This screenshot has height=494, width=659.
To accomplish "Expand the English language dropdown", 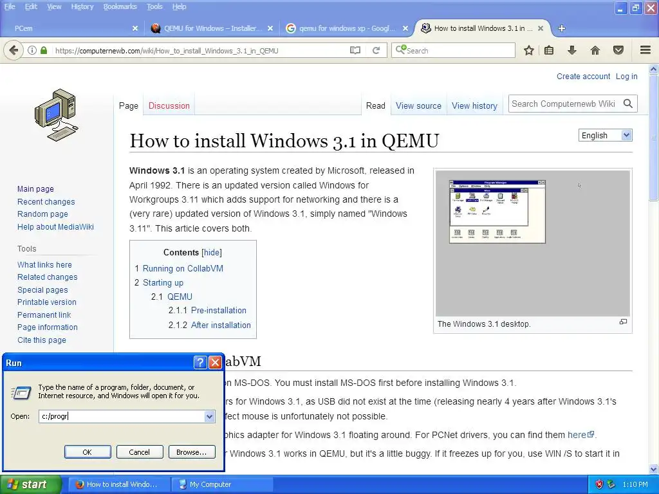I will tap(605, 135).
